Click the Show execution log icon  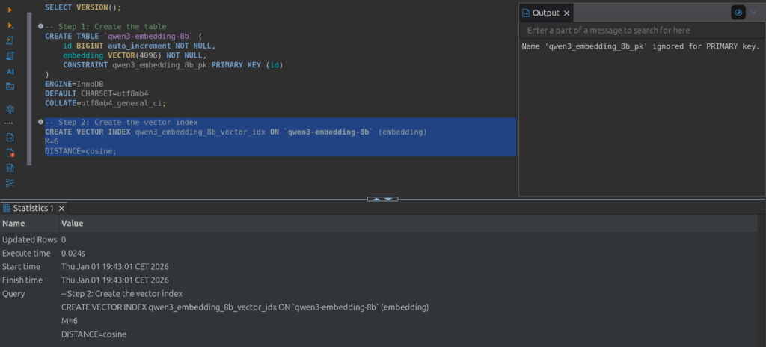pos(10,153)
